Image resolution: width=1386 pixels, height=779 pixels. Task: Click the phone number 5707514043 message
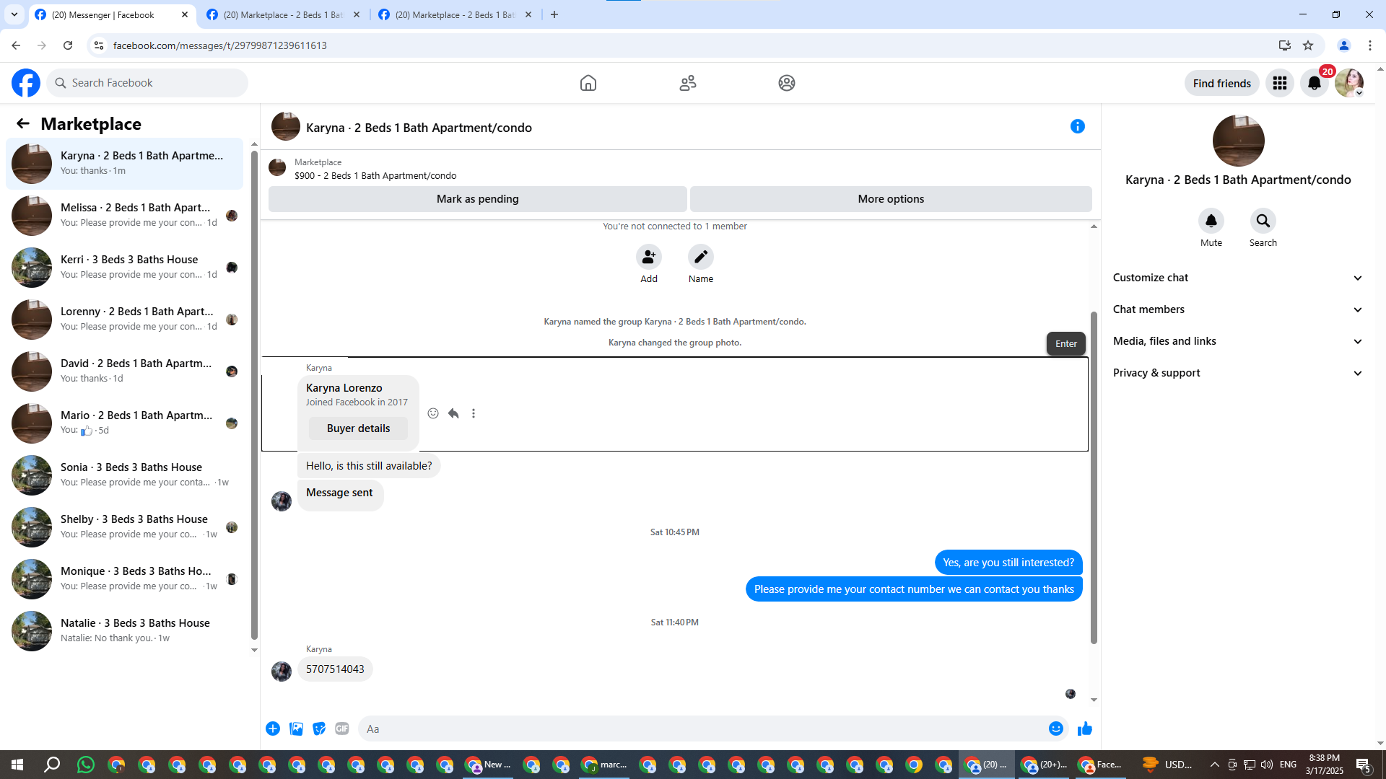click(335, 669)
